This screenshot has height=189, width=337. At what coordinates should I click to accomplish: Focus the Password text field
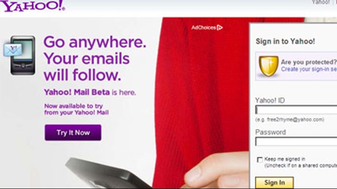pyautogui.click(x=296, y=142)
